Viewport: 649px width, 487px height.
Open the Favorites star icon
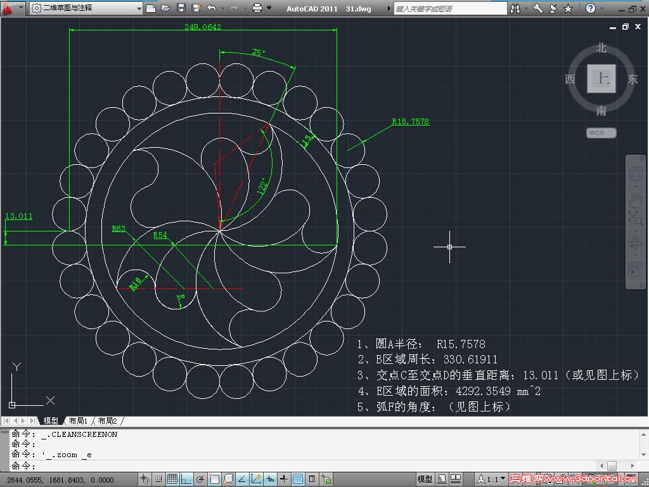click(569, 8)
